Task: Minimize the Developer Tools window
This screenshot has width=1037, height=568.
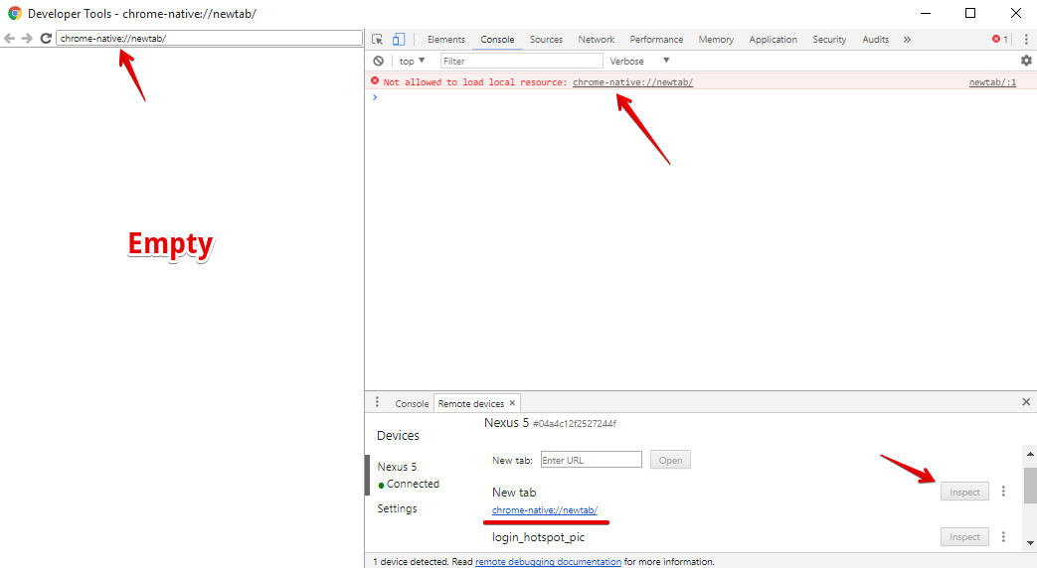Action: click(x=926, y=13)
